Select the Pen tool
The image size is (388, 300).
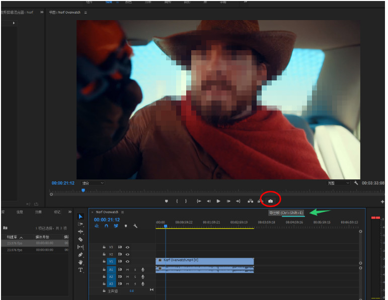81,255
